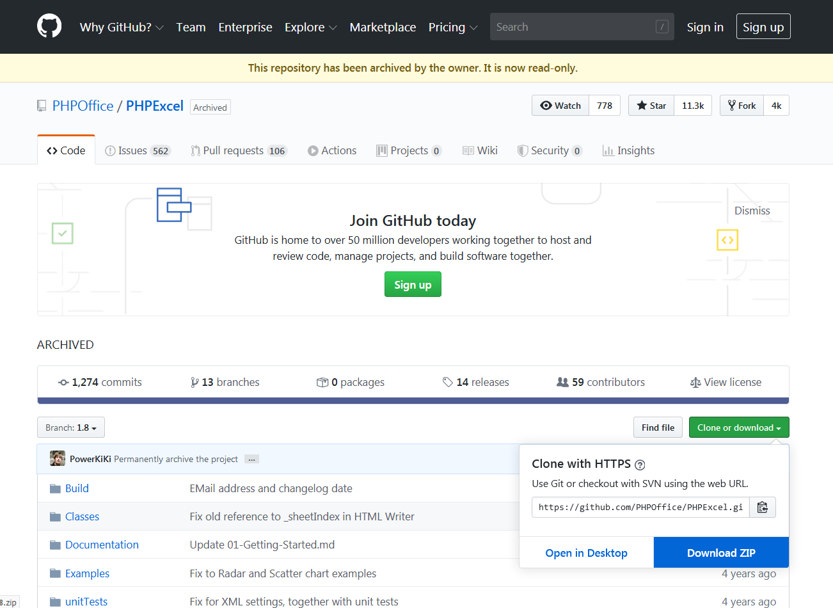This screenshot has height=608, width=833.
Task: Open the Insights tab
Action: [628, 150]
